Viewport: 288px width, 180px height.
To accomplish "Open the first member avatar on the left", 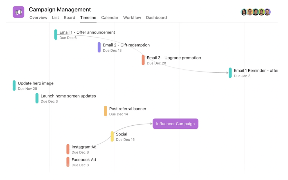I will click(244, 12).
